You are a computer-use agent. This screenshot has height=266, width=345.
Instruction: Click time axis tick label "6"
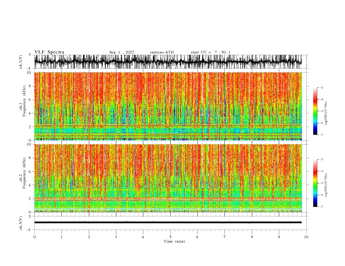pyautogui.click(x=197, y=237)
